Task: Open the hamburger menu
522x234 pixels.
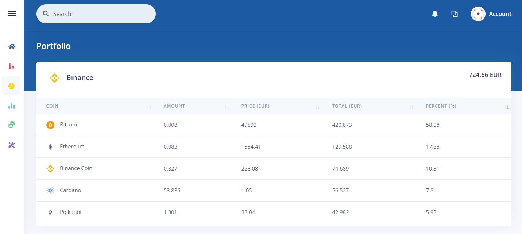Action: point(12,14)
